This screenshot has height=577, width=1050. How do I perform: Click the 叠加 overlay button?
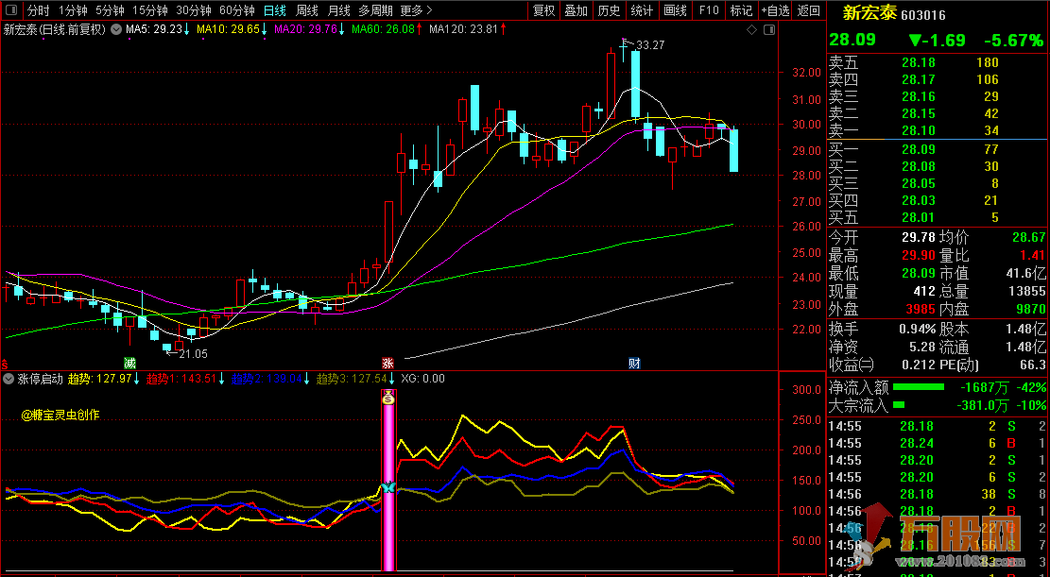[576, 10]
